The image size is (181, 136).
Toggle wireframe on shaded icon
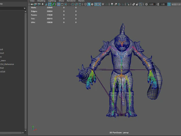click(x=96, y=4)
